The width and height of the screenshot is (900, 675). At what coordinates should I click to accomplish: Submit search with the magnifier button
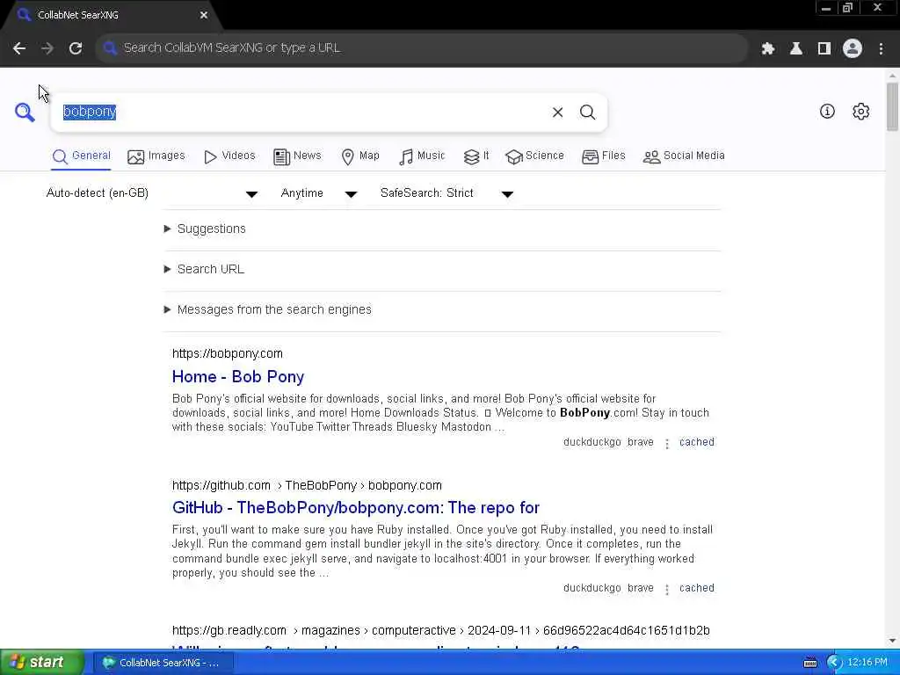click(x=587, y=112)
